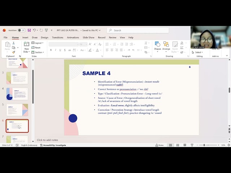The height and width of the screenshot is (173, 231).
Task: Click the text highlight color button
Action: (x=90, y=50)
